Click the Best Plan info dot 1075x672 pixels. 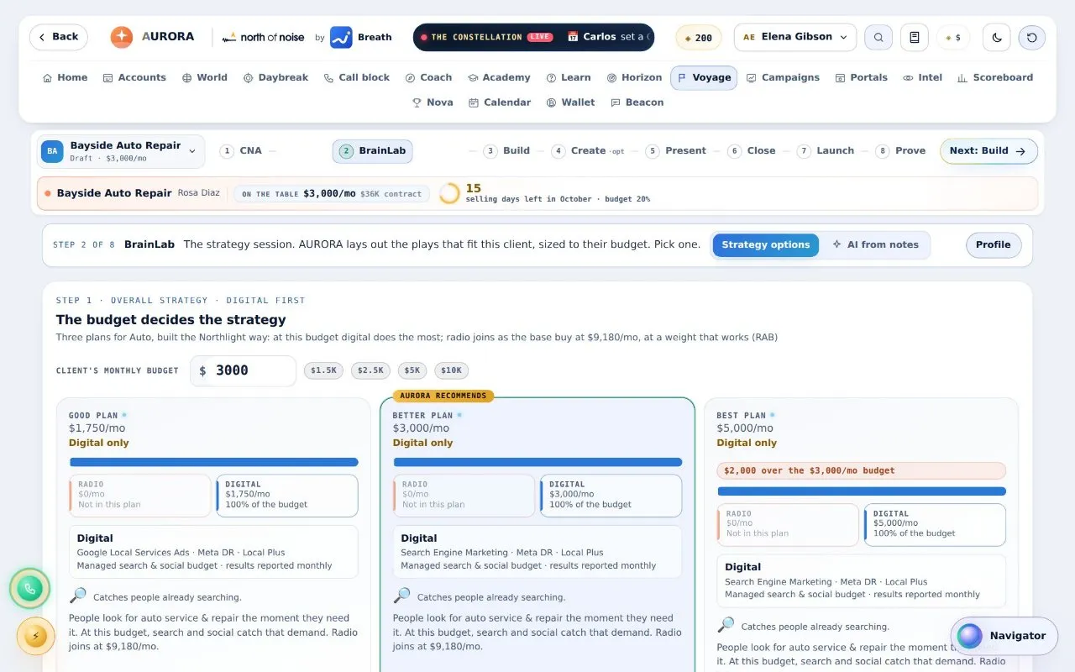tap(773, 415)
